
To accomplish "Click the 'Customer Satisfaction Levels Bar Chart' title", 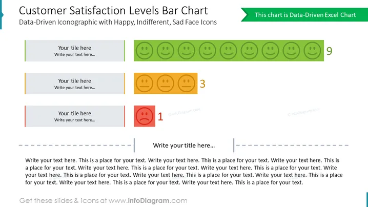I will point(113,11).
